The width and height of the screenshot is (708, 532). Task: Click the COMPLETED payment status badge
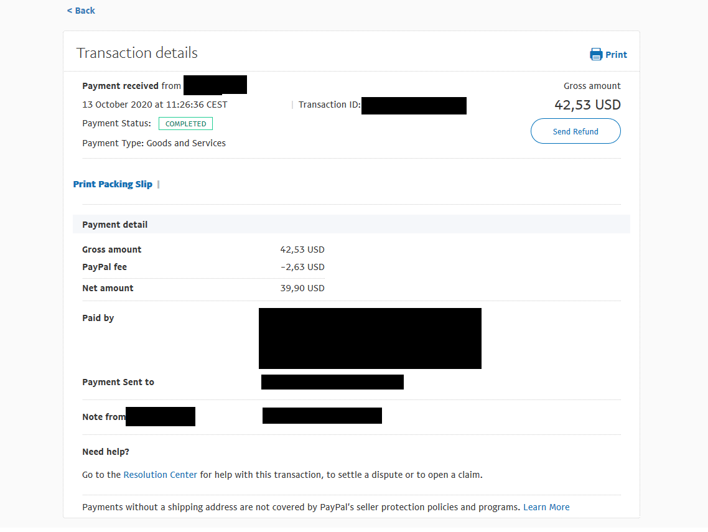pyautogui.click(x=185, y=124)
